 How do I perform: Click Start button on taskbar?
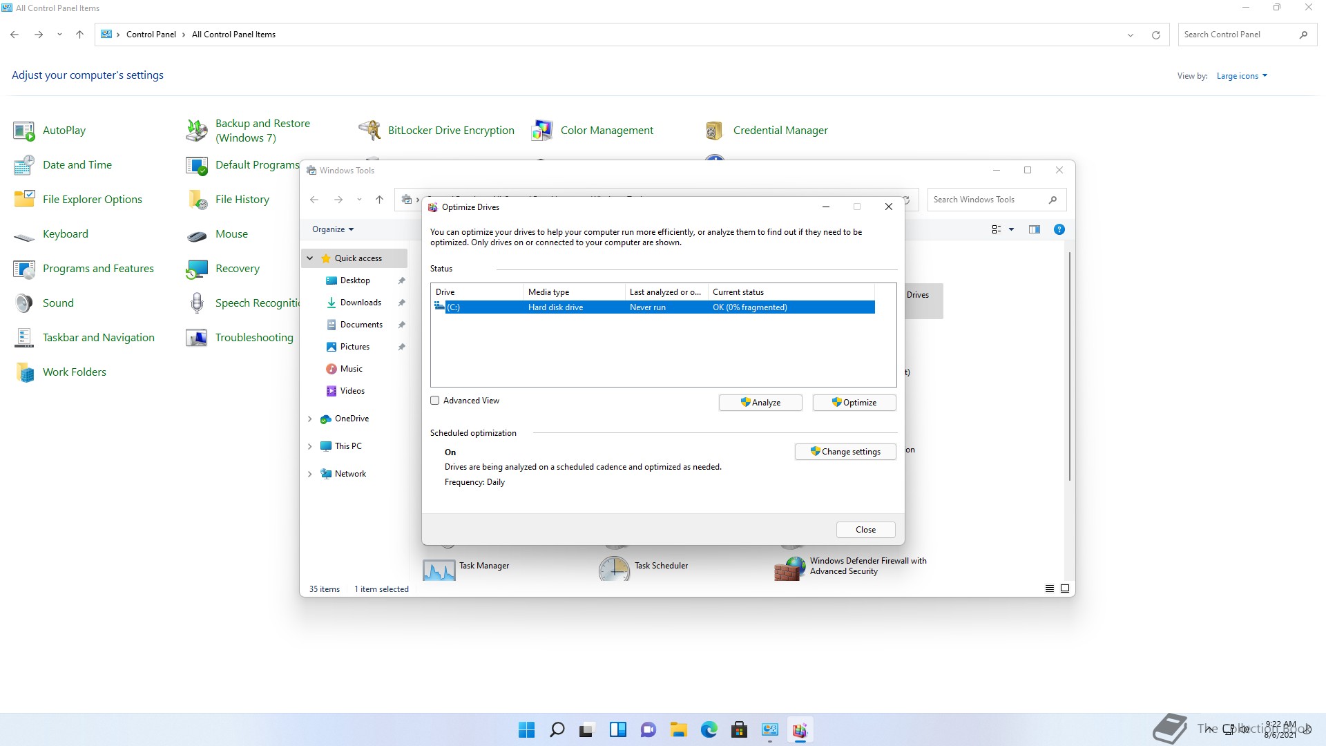pos(526,730)
